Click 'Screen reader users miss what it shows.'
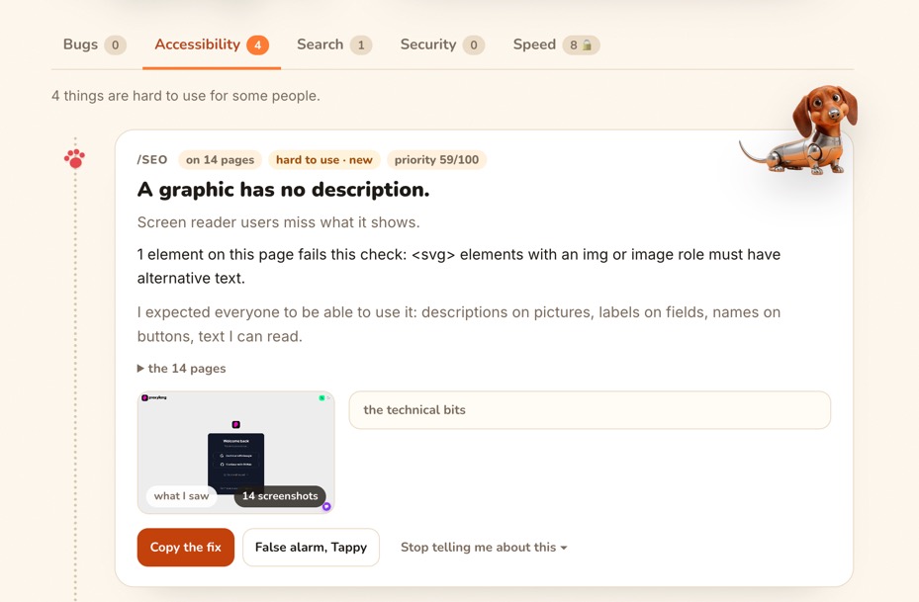The height and width of the screenshot is (602, 919). point(278,222)
